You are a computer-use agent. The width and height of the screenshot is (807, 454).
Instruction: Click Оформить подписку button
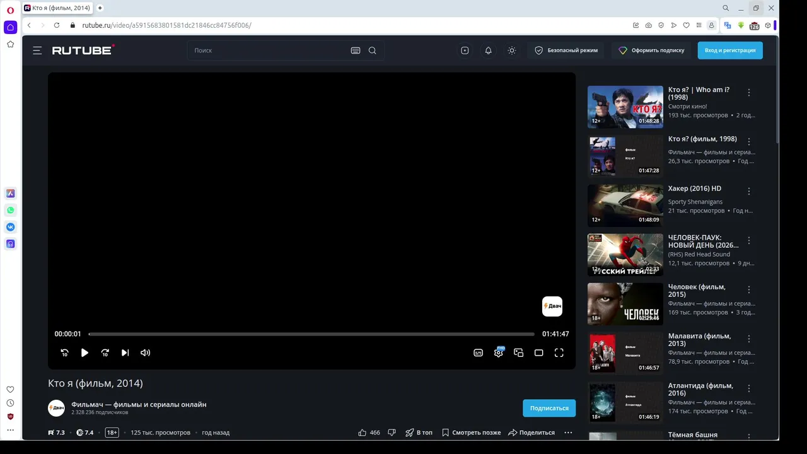651,50
